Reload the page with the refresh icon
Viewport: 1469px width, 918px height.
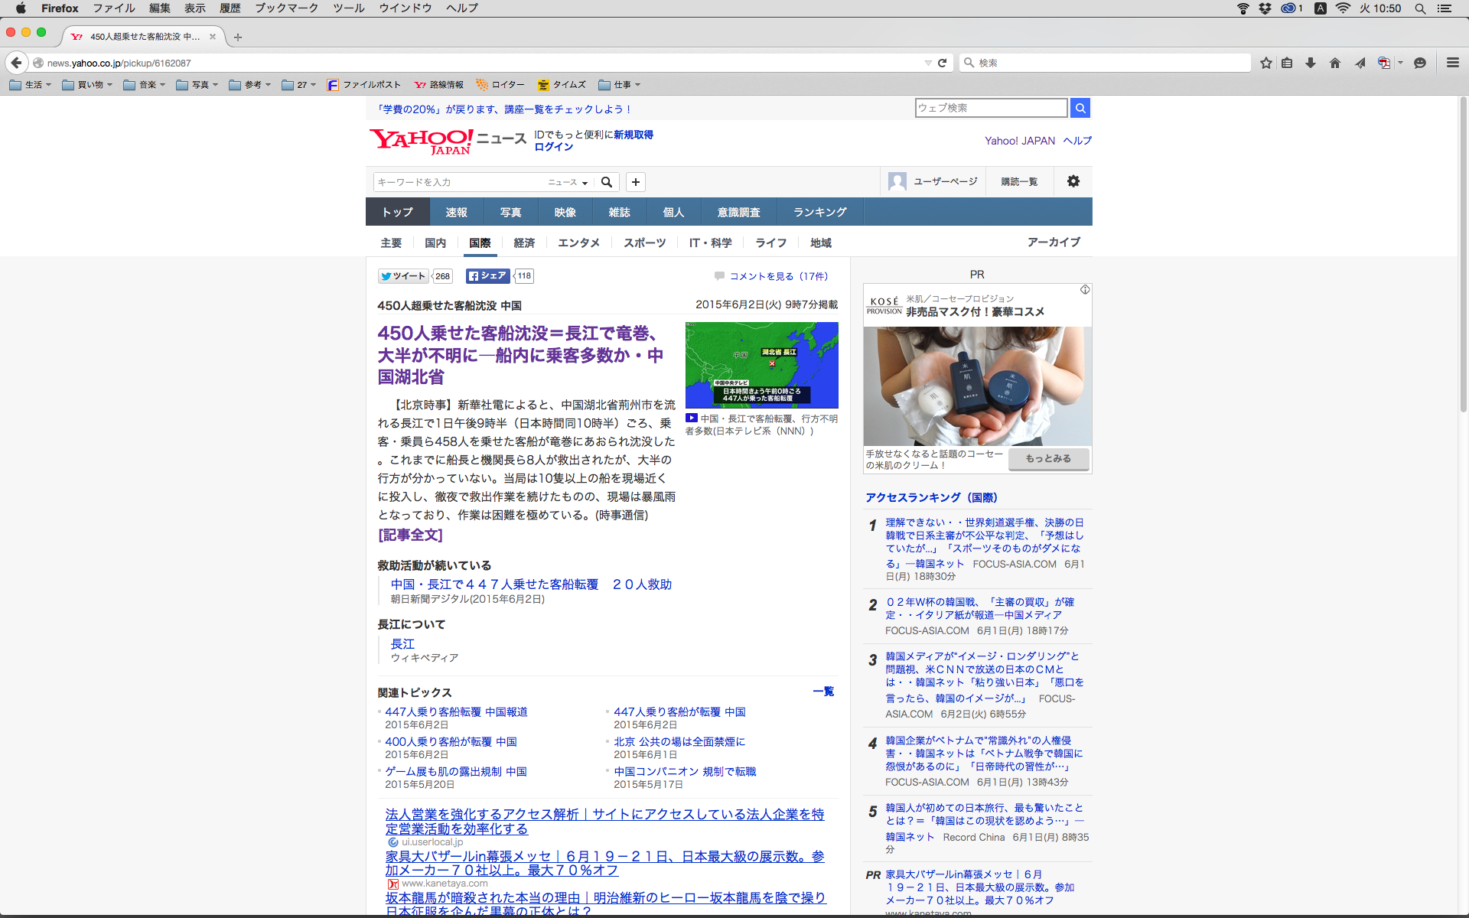coord(943,63)
